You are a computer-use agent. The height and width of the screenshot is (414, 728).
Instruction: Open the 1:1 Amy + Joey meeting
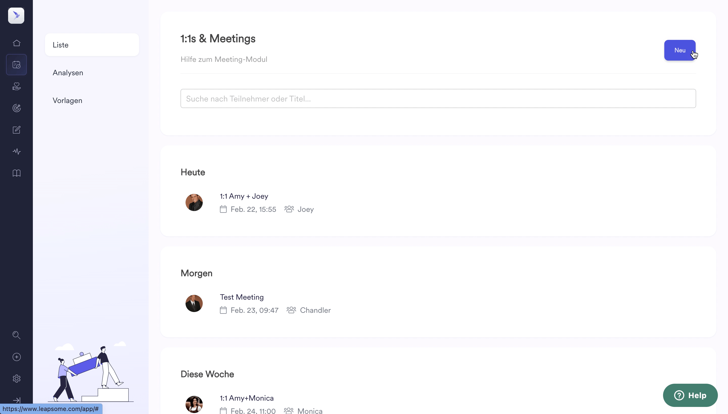click(x=244, y=196)
